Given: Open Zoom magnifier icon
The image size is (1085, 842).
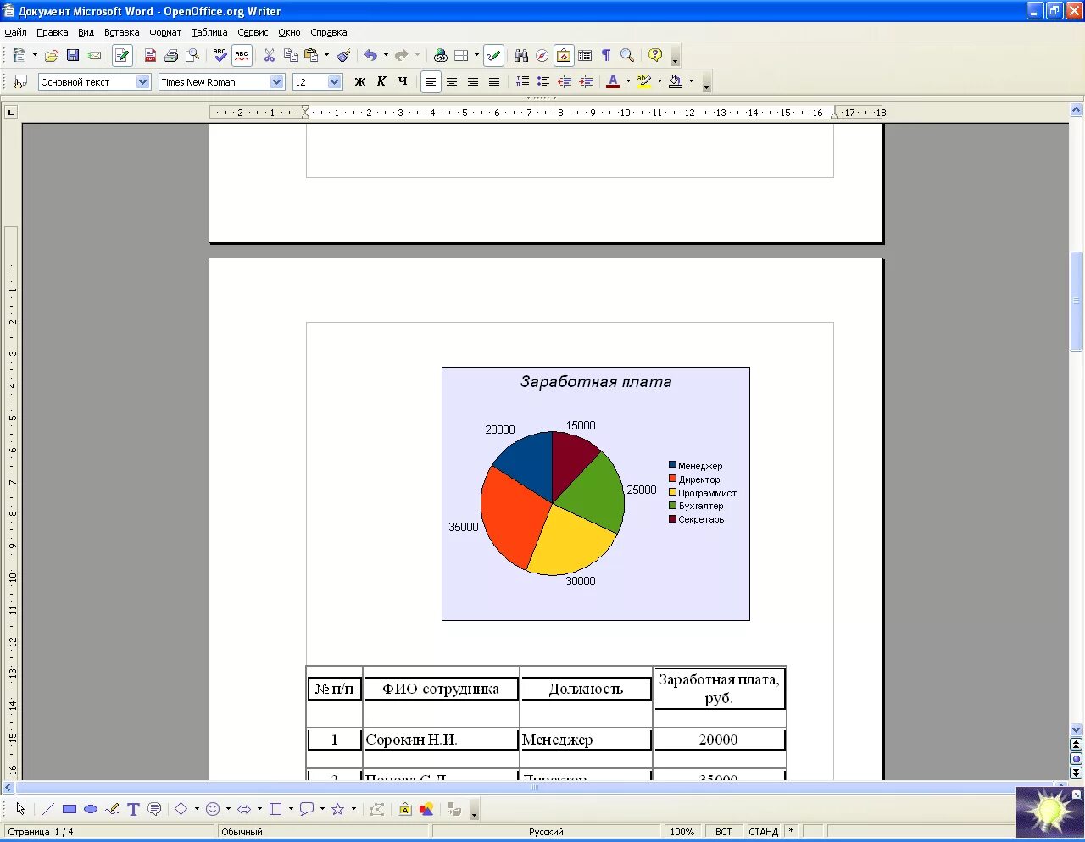Looking at the screenshot, I should pos(627,56).
